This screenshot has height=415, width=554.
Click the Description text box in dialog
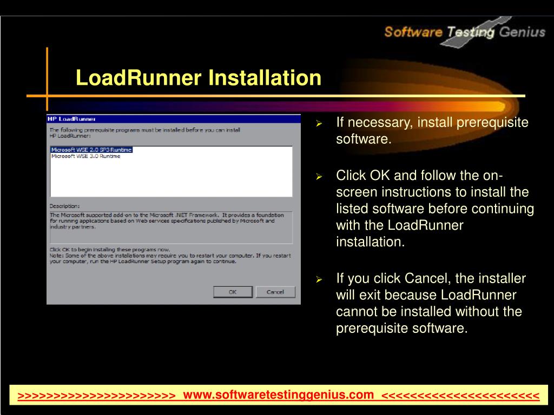(x=171, y=227)
